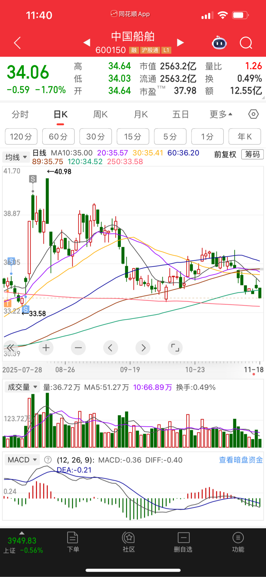Viewport: 266px width, 577px height.
Task: Tap the L1 level badge
Action: (x=166, y=50)
